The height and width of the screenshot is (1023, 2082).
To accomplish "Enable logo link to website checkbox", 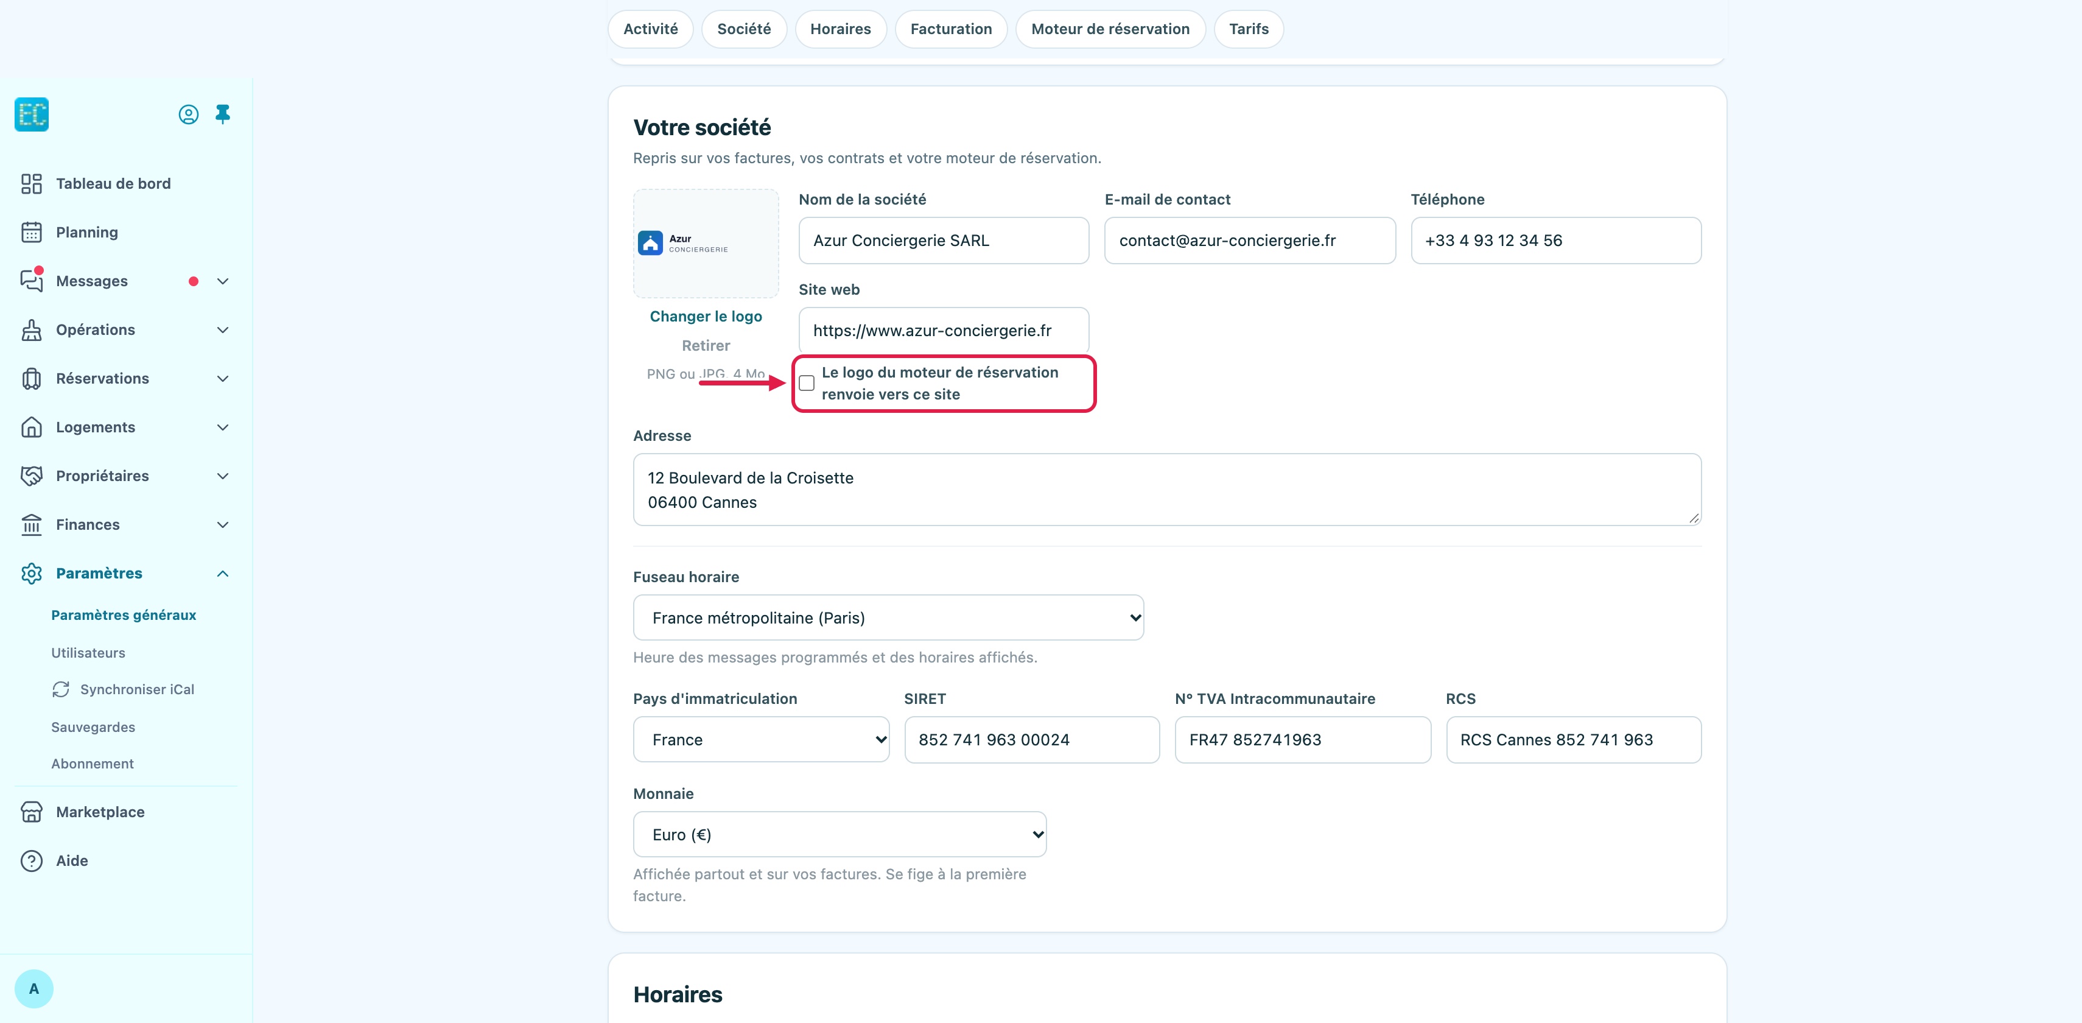I will [807, 384].
